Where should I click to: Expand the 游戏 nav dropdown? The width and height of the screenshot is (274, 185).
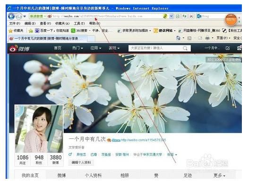(114, 48)
